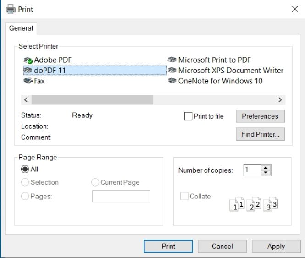Click the Status label
This screenshot has width=305, height=258.
(x=31, y=115)
